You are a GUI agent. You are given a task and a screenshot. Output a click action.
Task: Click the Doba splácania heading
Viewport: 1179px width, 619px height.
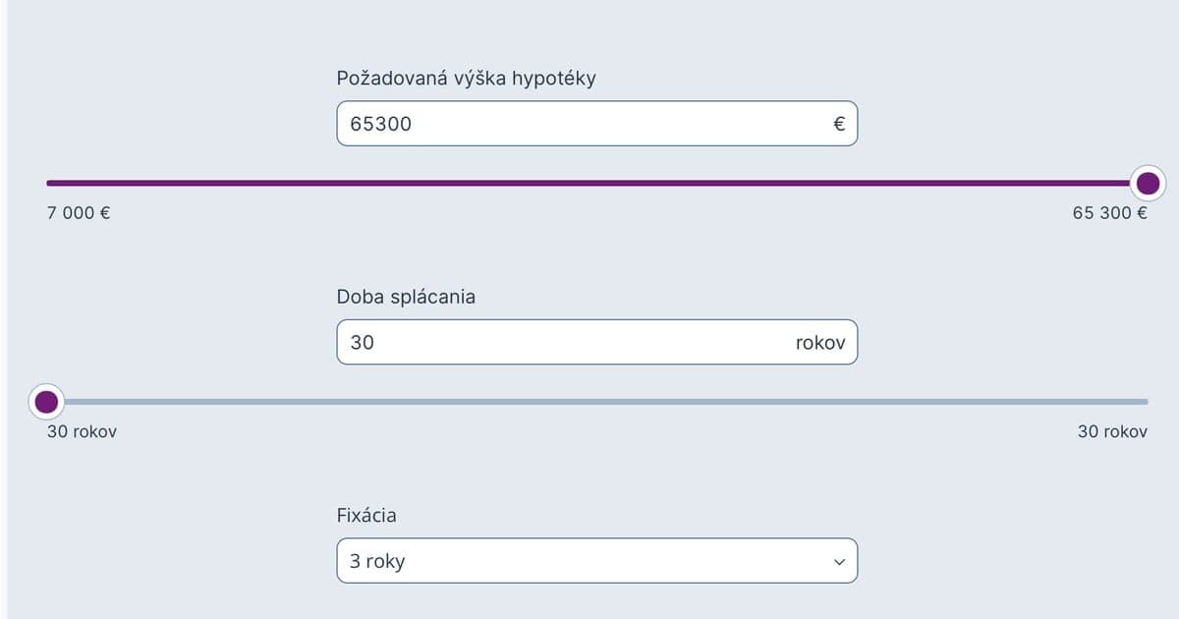click(405, 296)
